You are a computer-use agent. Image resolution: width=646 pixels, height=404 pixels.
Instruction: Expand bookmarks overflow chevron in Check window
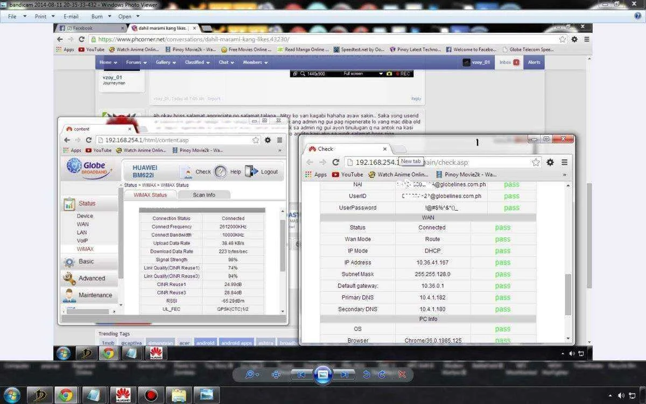pos(564,175)
